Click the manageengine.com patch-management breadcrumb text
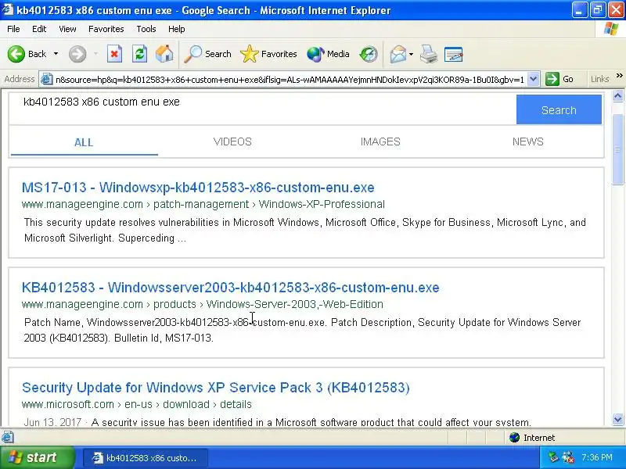The image size is (626, 469). 203,204
